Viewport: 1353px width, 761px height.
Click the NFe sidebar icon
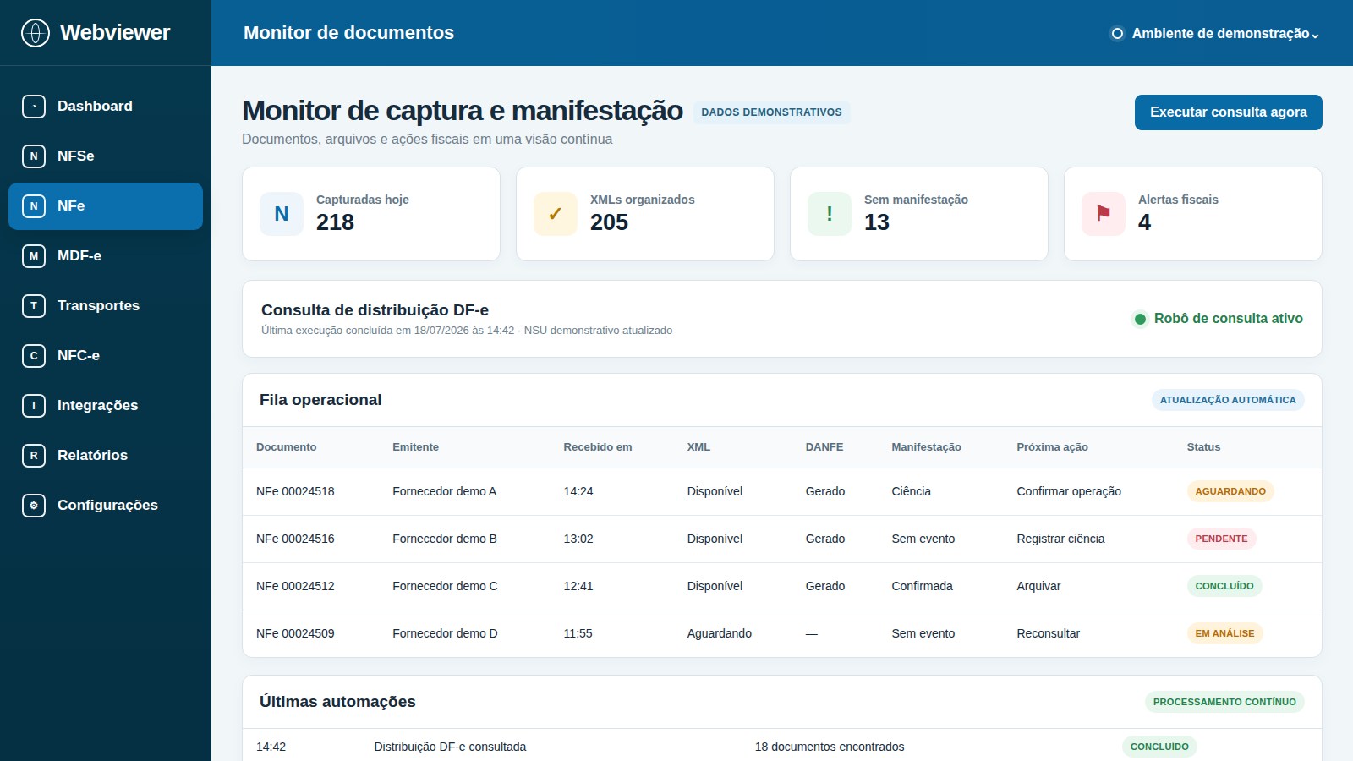click(34, 206)
